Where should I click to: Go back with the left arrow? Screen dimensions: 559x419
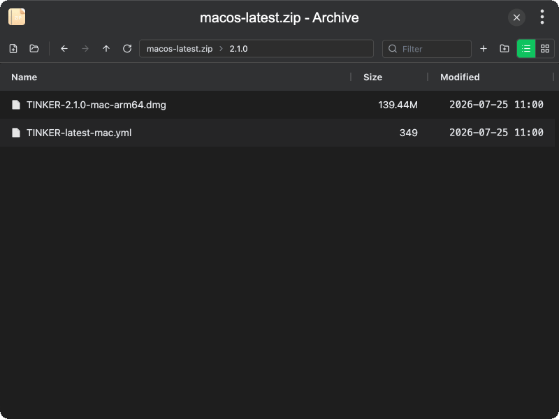coord(64,48)
